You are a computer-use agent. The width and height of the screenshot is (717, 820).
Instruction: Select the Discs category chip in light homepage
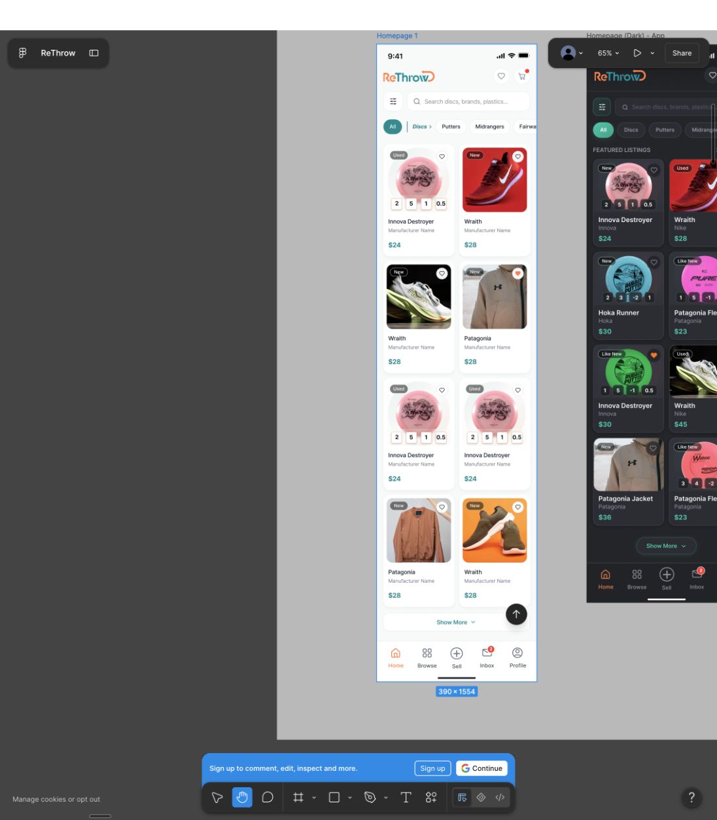pyautogui.click(x=422, y=126)
